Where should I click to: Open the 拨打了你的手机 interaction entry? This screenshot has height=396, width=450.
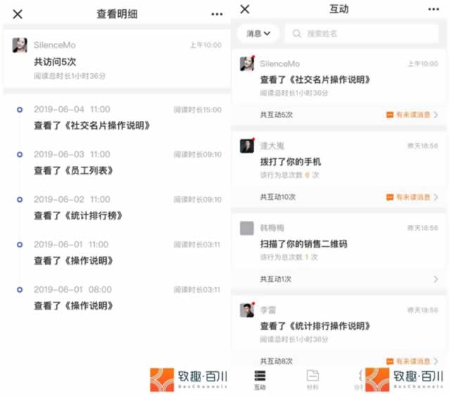[x=290, y=162]
